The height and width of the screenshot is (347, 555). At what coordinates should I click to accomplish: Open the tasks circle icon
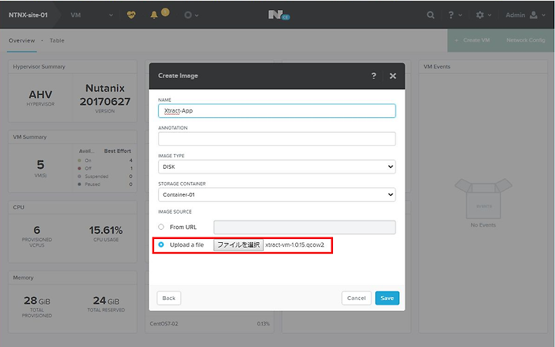coord(188,15)
